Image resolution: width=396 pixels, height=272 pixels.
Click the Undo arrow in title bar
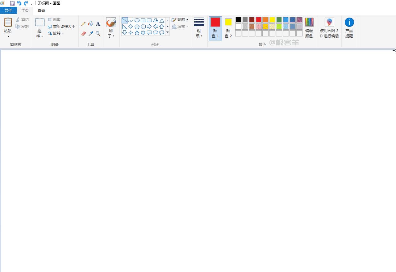pyautogui.click(x=19, y=3)
